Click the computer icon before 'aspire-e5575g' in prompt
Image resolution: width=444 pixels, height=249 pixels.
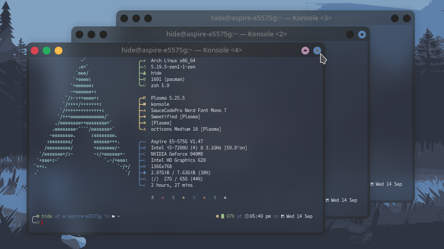[64, 216]
